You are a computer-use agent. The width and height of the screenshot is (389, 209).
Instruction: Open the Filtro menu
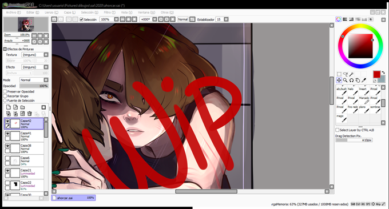pos(109,13)
